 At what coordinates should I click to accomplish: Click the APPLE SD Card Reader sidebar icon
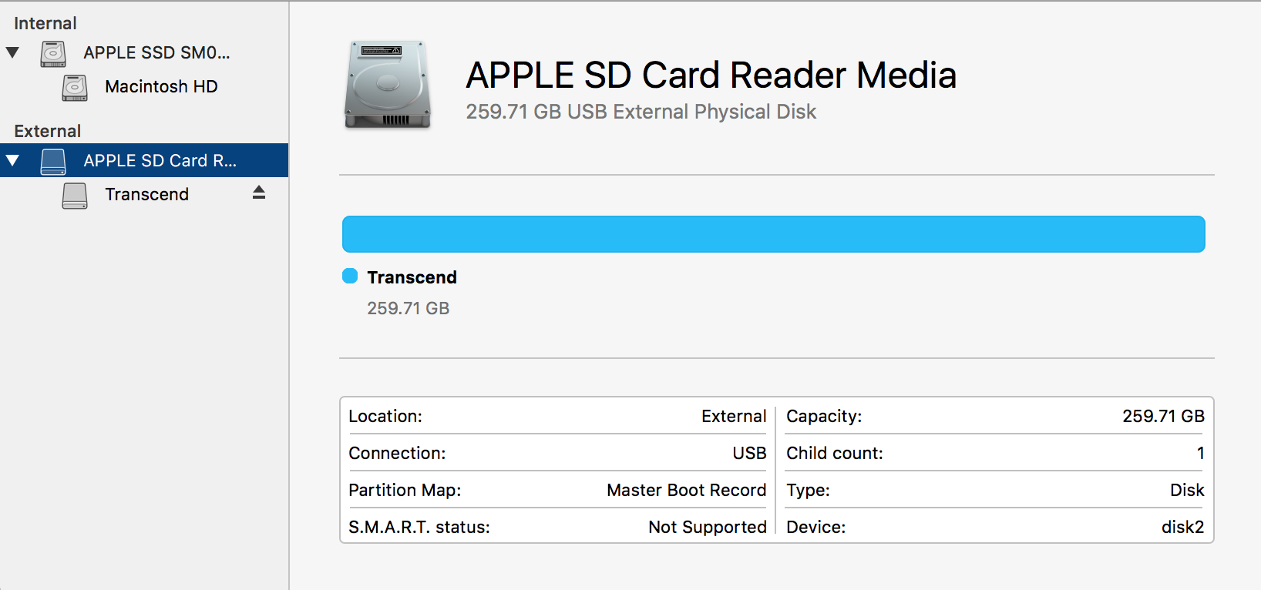click(53, 161)
